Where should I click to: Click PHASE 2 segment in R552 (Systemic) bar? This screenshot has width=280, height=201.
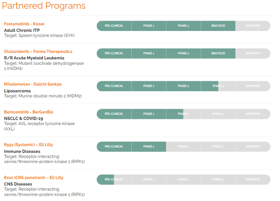[x=183, y=147]
